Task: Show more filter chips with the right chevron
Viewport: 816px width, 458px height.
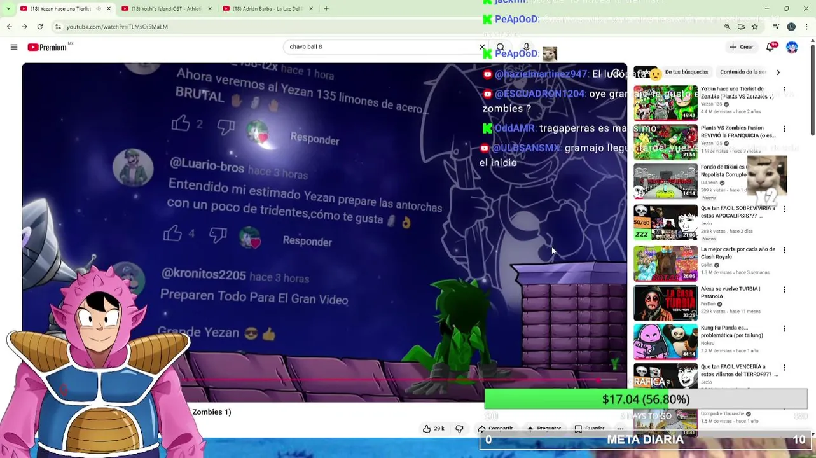Action: pyautogui.click(x=778, y=73)
